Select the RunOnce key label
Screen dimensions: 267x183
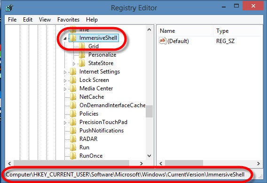point(91,156)
